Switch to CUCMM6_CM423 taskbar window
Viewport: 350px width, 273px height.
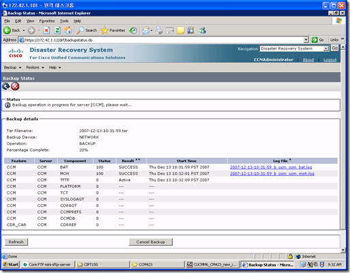[x=212, y=265]
